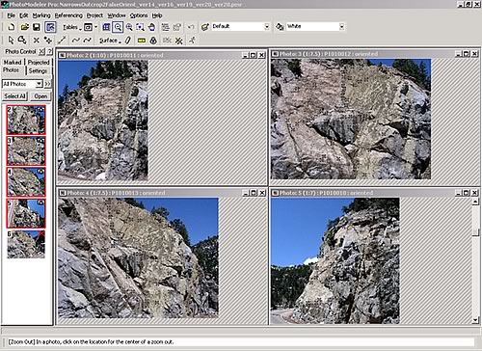482x351 pixels.
Task: Click the yellow measure tool icon
Action: pos(142,40)
